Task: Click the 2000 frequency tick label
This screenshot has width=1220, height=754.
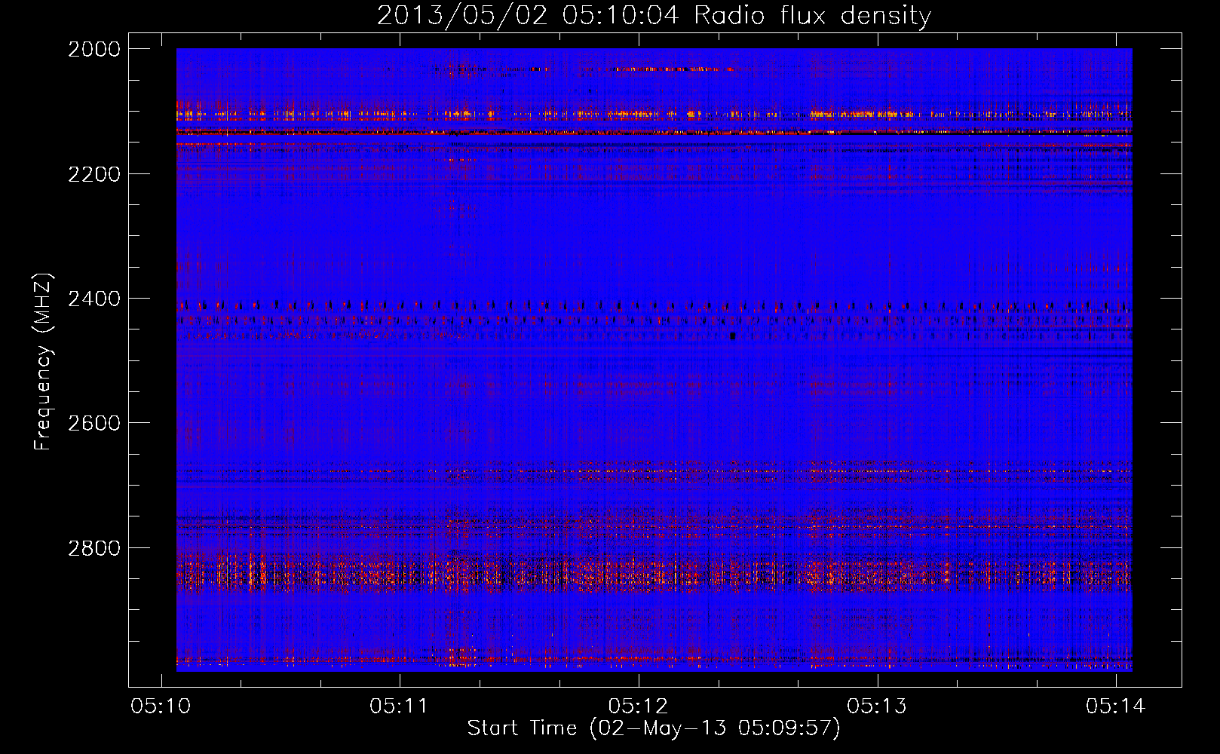Action: (x=94, y=49)
